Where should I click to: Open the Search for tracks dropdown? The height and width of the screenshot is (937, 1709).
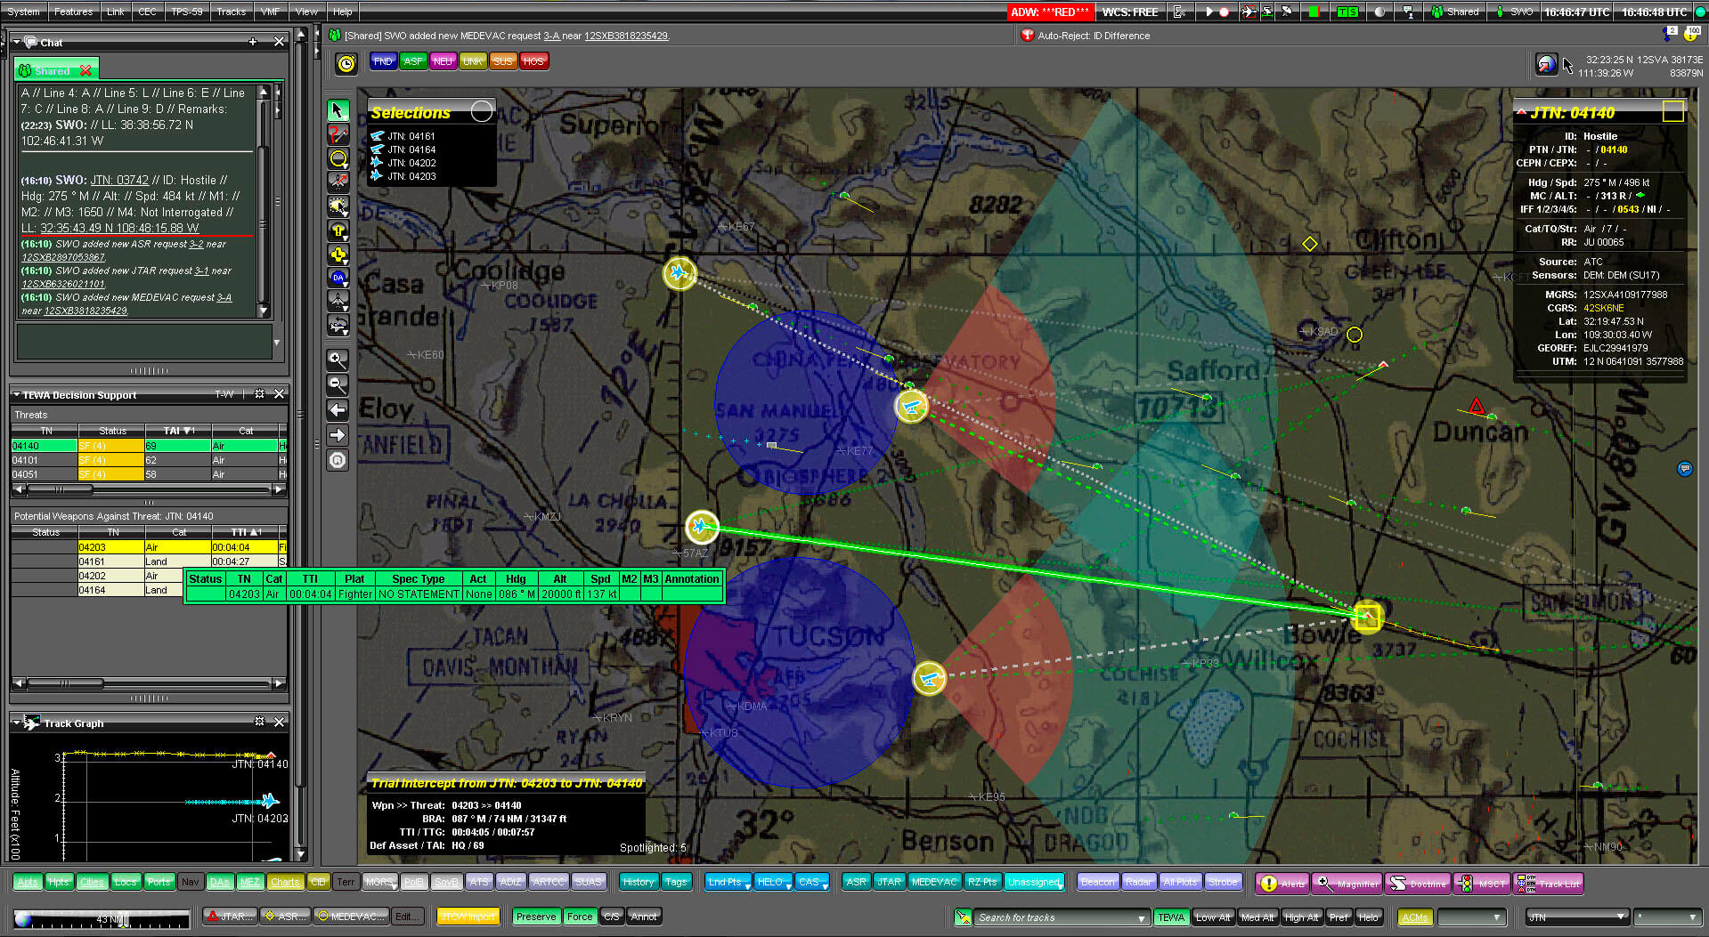pyautogui.click(x=1143, y=917)
